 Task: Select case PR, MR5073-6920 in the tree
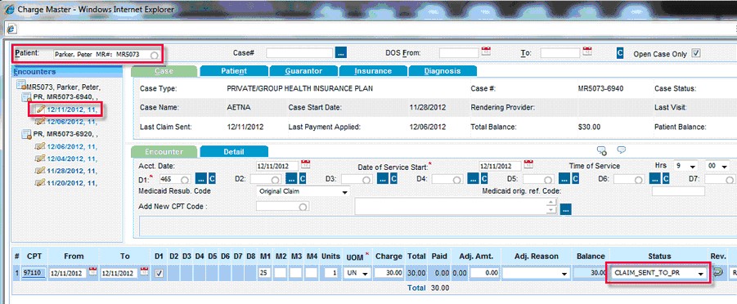(x=65, y=134)
